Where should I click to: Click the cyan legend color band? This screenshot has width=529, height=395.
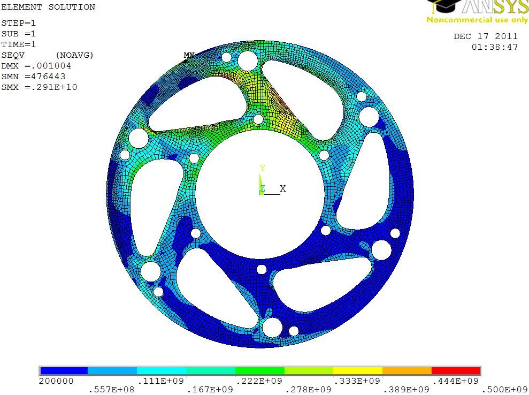coord(162,371)
